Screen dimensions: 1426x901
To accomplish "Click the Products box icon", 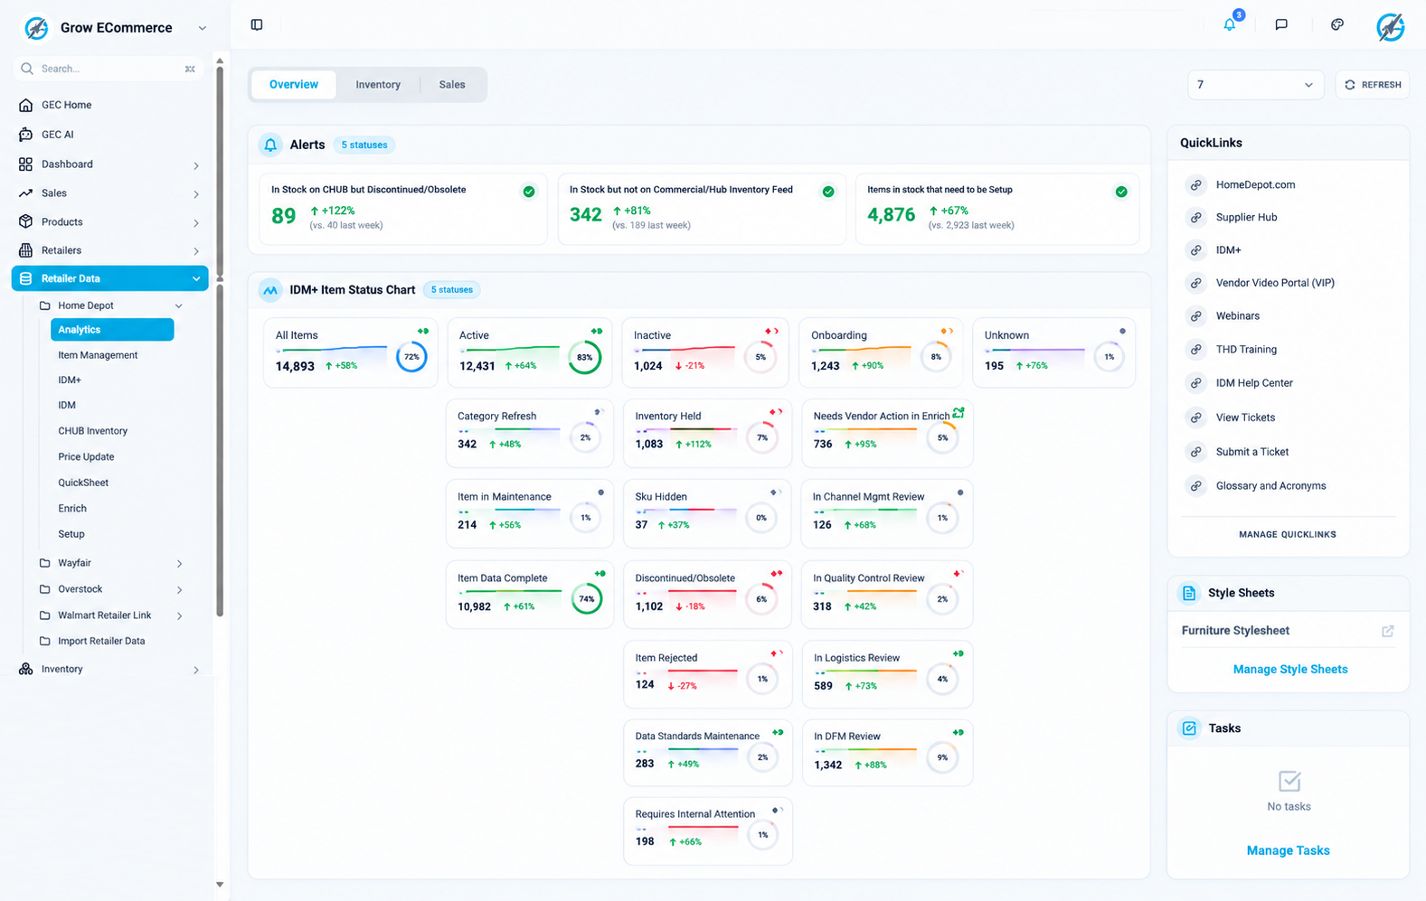I will (25, 221).
